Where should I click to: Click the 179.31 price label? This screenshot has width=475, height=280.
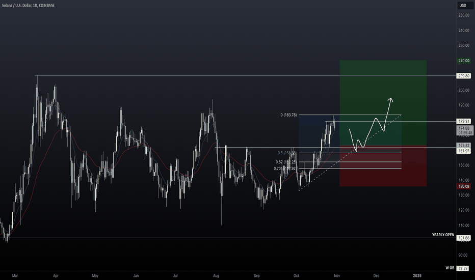464,121
